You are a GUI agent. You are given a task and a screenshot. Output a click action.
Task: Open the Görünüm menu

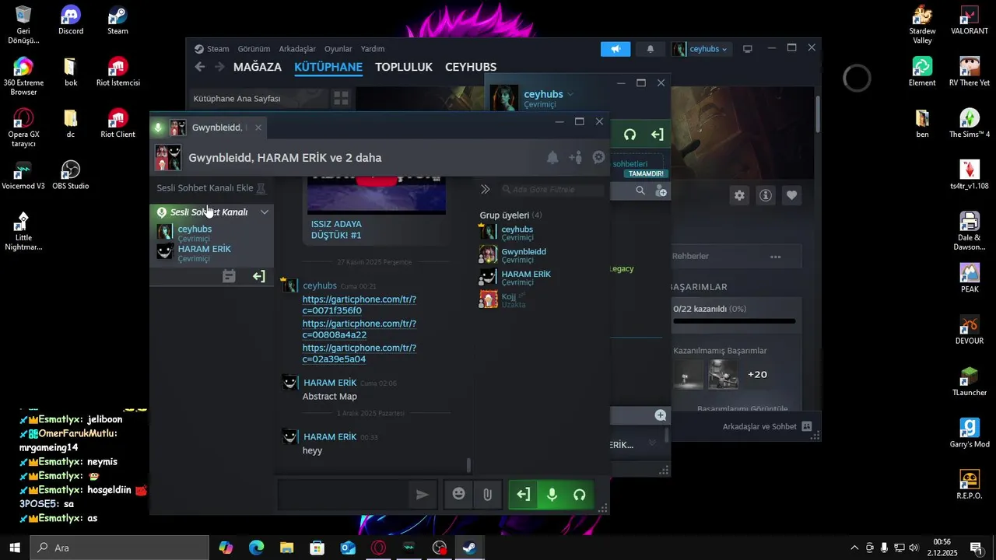pos(254,49)
